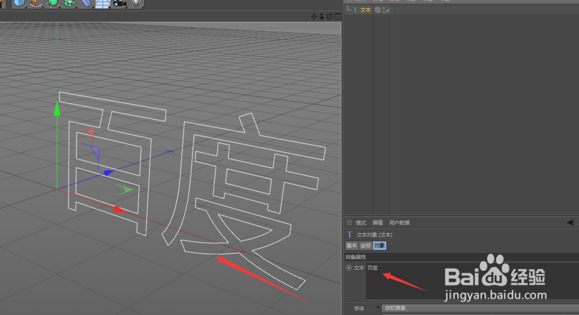This screenshot has width=579, height=315.
Task: Click the blue Z-axis handle
Action: point(108,173)
